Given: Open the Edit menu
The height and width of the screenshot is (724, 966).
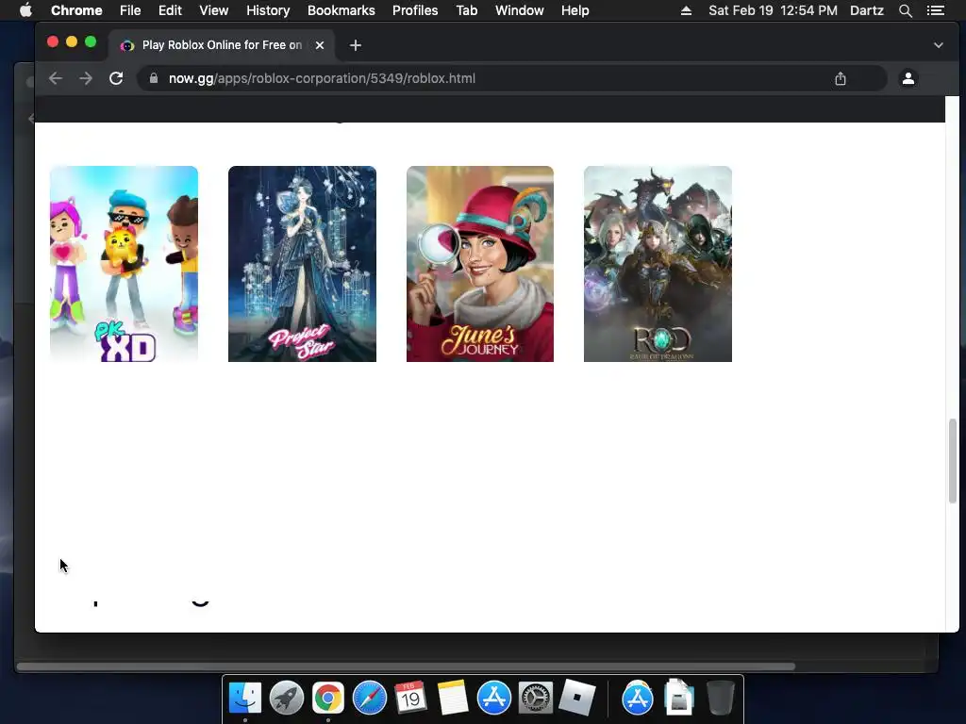Looking at the screenshot, I should 170,10.
